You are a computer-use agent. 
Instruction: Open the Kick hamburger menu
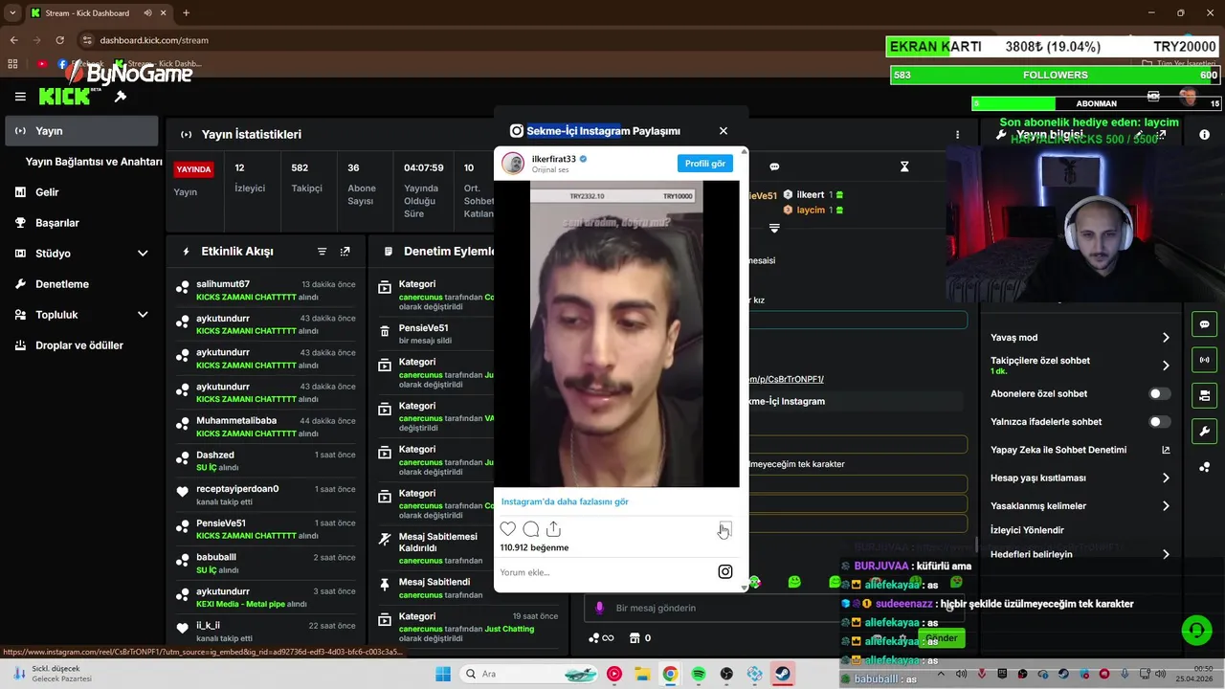(20, 97)
